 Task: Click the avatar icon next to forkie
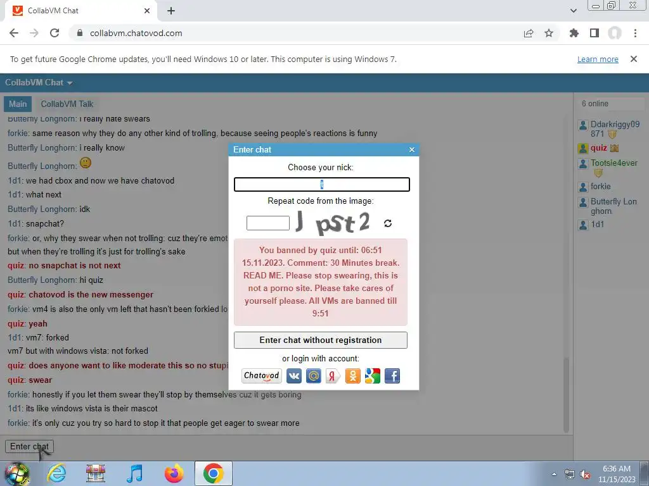tap(583, 187)
